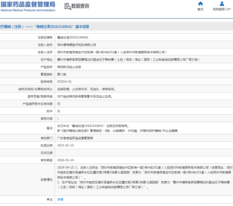Click the 适用范围/预期用途 label
The image size is (233, 206).
point(40,96)
